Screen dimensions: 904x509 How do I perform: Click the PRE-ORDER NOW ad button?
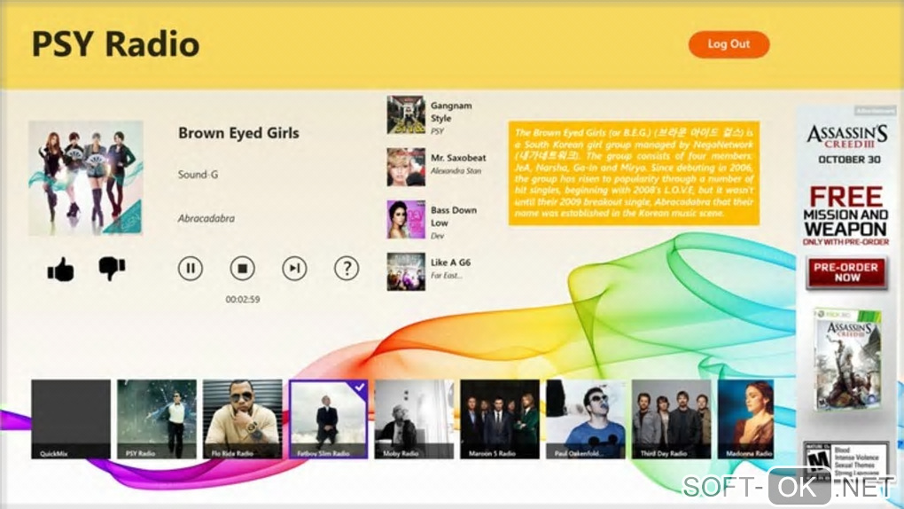point(846,272)
